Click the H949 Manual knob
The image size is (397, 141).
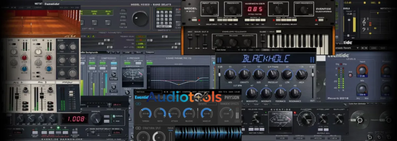tap(97, 118)
